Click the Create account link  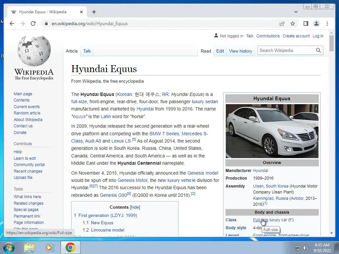[x=296, y=36]
